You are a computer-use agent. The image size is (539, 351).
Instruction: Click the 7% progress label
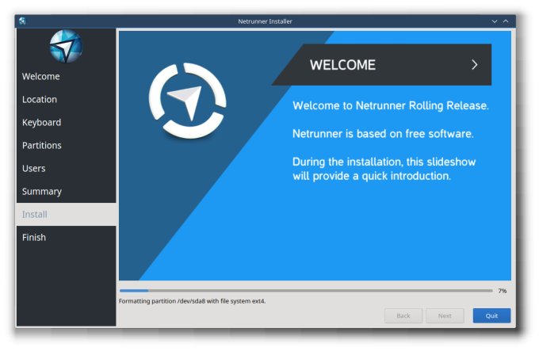503,291
